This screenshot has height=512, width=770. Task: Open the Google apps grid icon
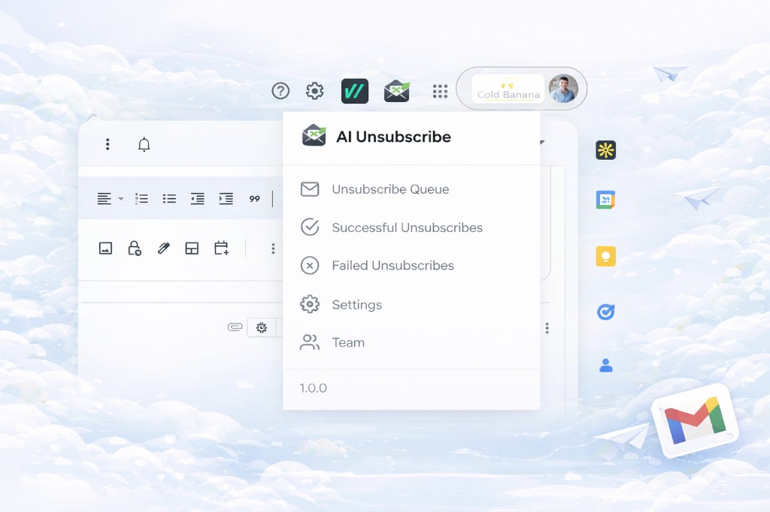(x=440, y=90)
